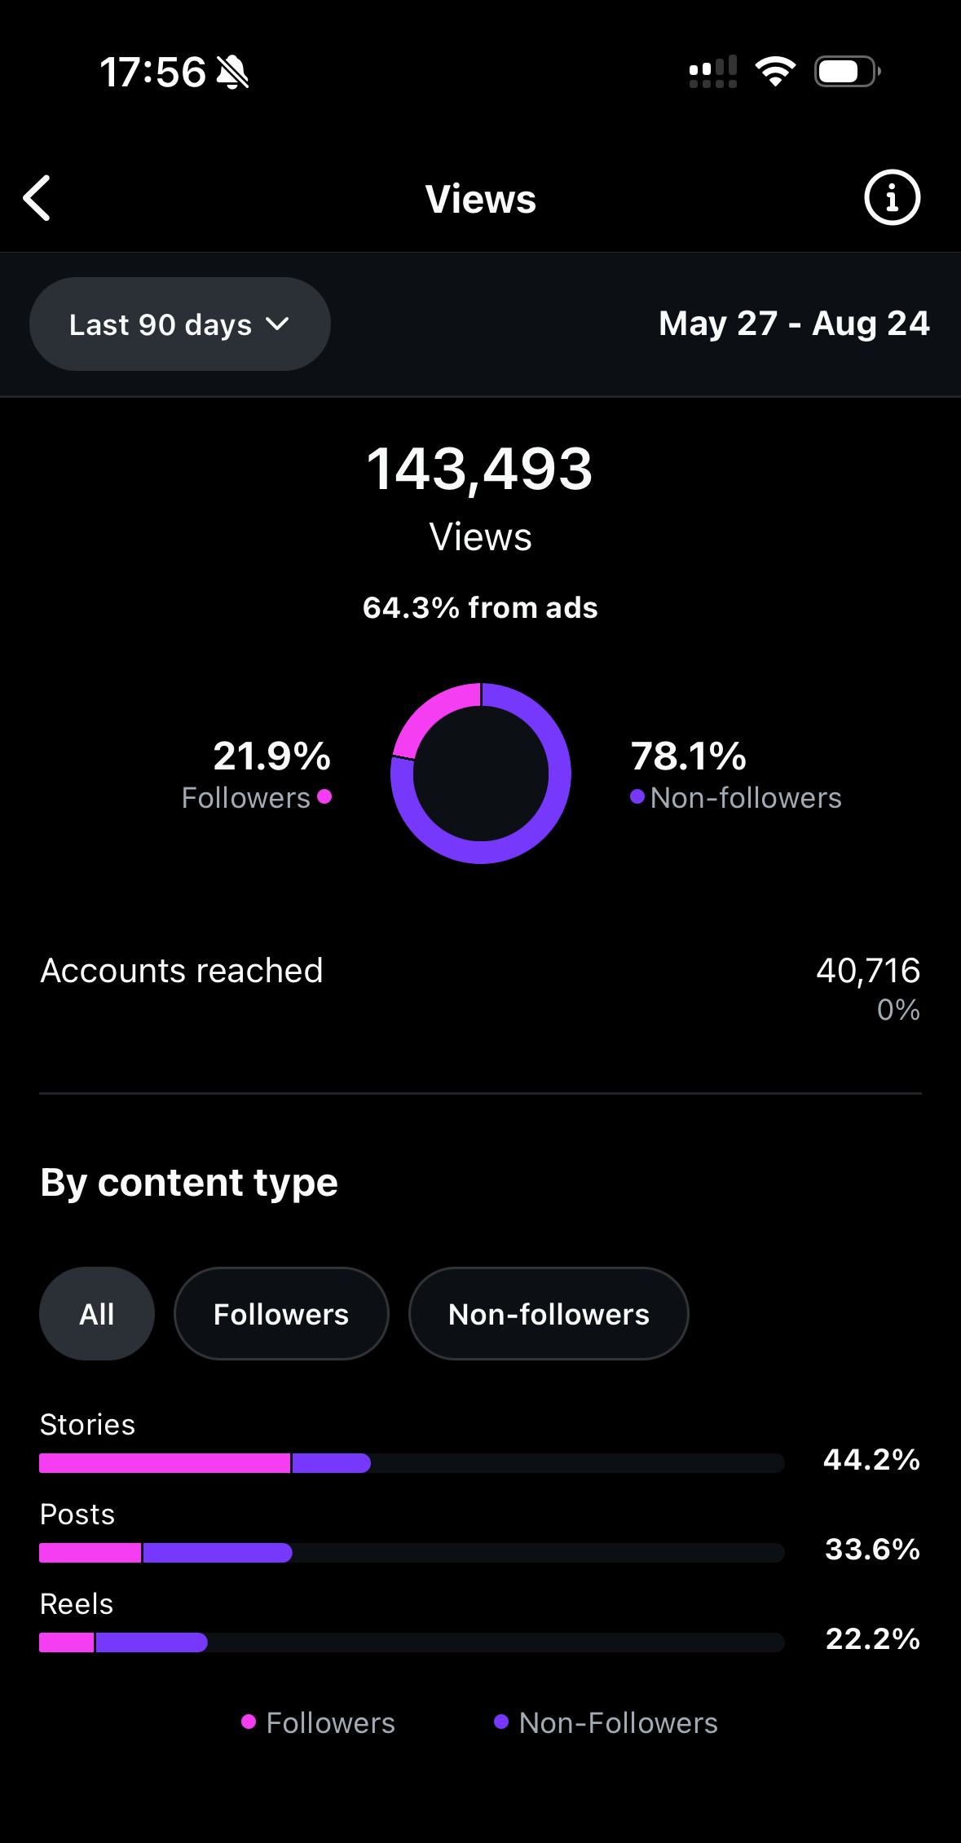Tap the purple Non-Followers legend dot

[501, 1722]
